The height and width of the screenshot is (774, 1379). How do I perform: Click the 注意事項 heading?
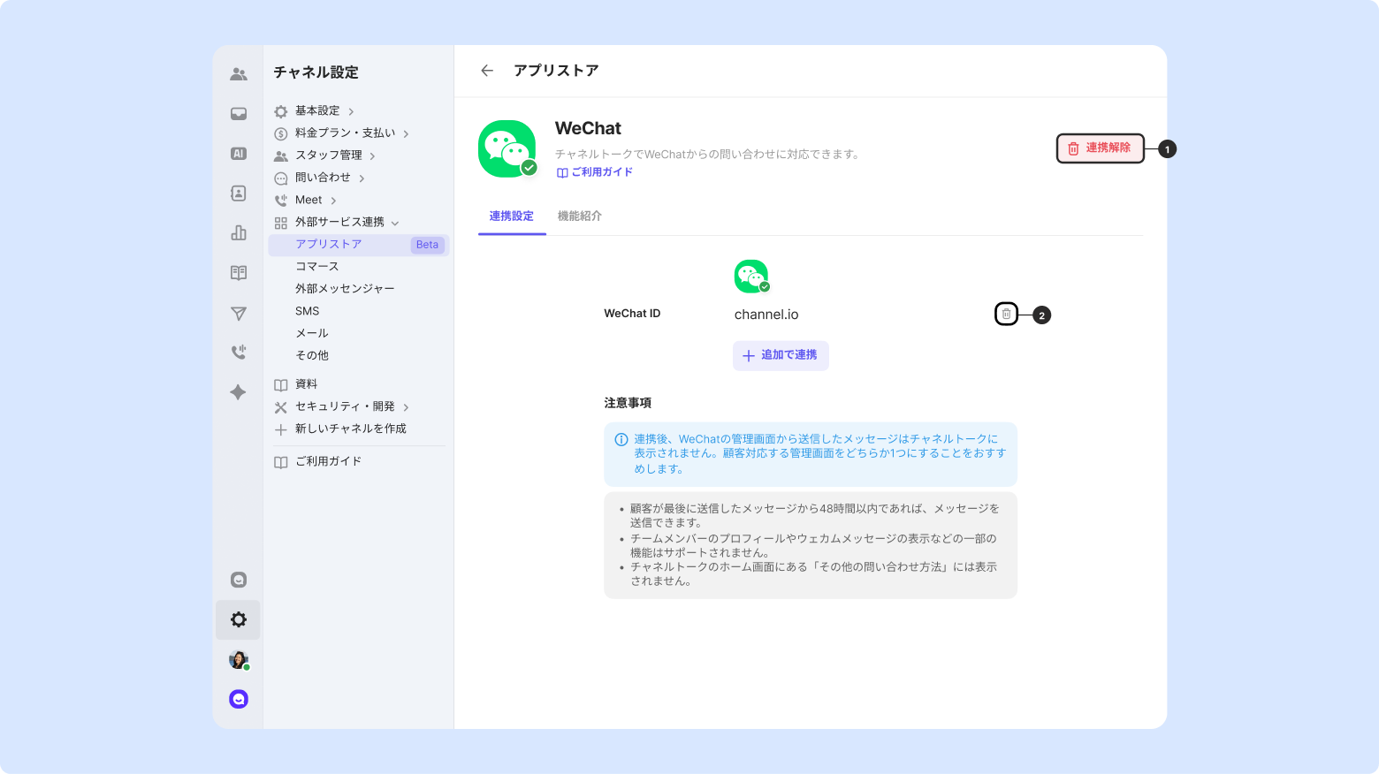tap(628, 403)
